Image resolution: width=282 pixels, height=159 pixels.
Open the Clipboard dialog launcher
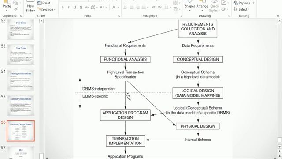pyautogui.click(x=21, y=16)
